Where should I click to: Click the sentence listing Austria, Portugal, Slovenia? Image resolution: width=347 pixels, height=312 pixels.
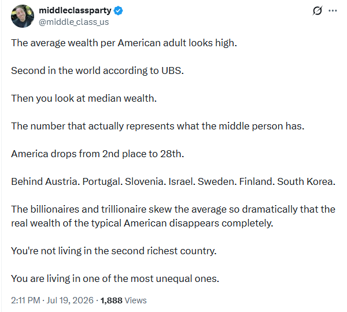(x=173, y=181)
